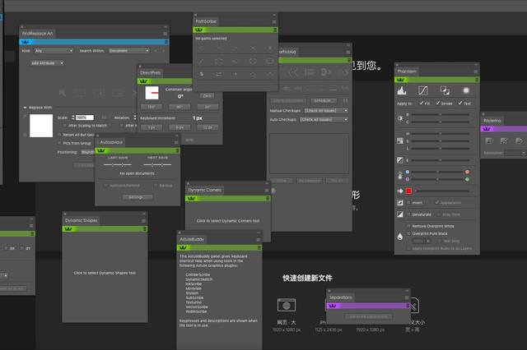Click Phantasm E exposure slider
The height and width of the screenshot is (350, 527).
[441, 160]
